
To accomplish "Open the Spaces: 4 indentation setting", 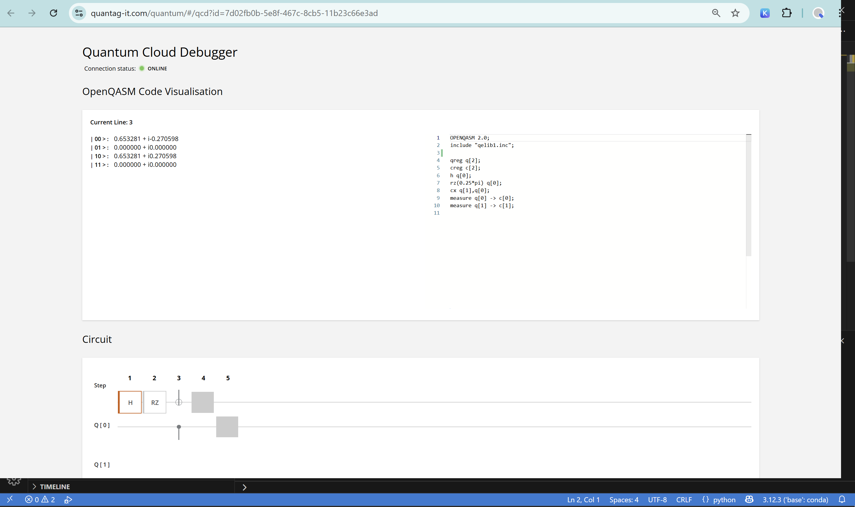I will pos(624,500).
